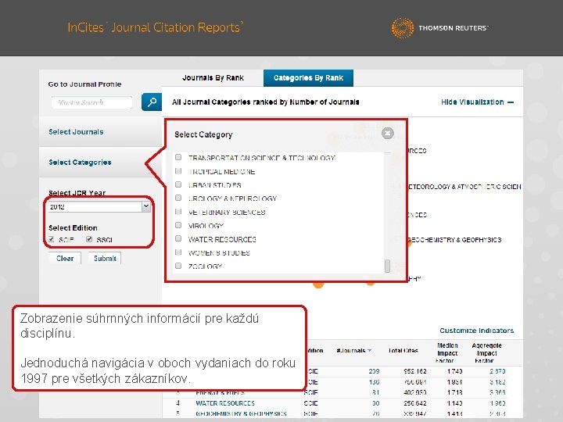Click the sort arrow beside #Journals
563x422 pixels.
click(370, 351)
